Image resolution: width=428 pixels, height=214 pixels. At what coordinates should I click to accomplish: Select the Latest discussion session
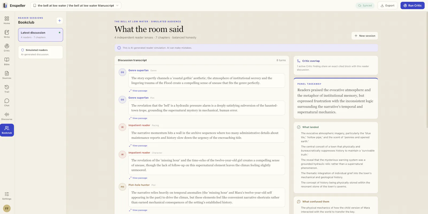point(41,35)
